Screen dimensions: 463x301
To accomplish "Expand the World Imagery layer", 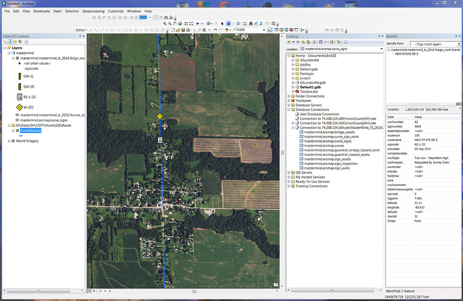I will [x=9, y=141].
